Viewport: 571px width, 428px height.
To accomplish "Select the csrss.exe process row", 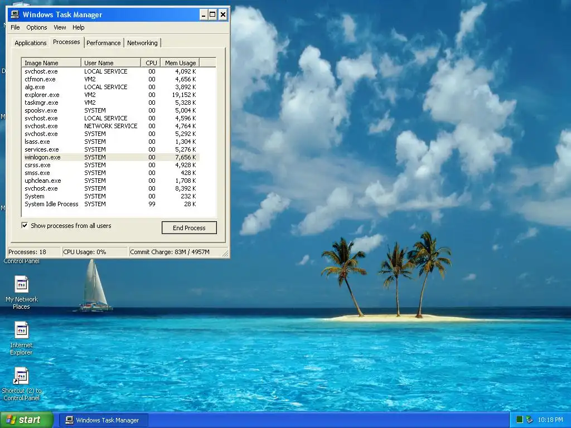I will tap(111, 165).
